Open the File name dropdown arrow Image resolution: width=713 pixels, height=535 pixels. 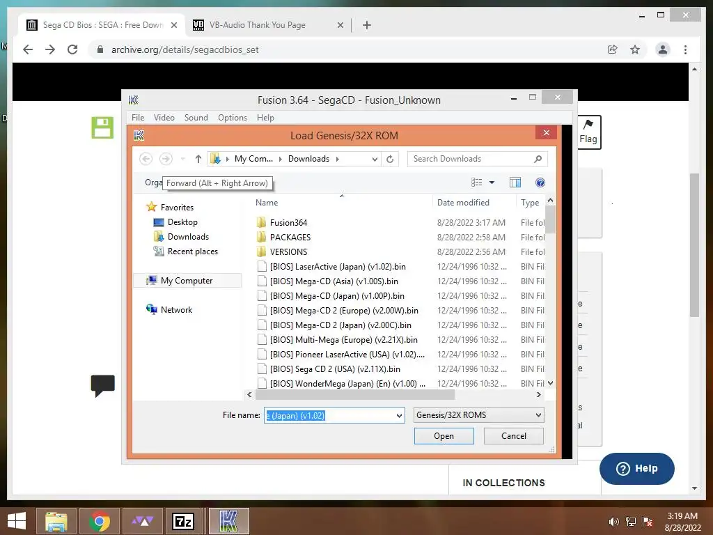pyautogui.click(x=399, y=415)
